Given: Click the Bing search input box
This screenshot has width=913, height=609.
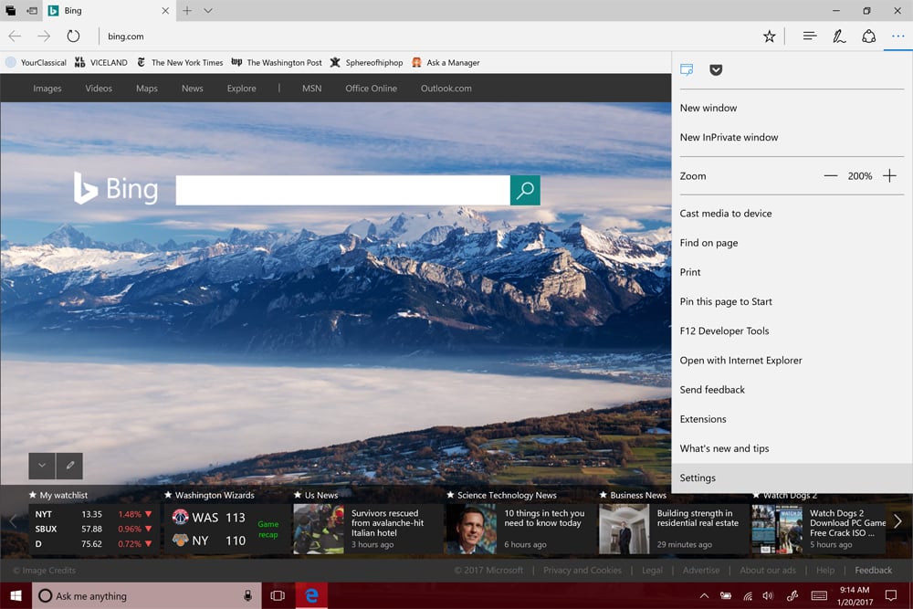Looking at the screenshot, I should pyautogui.click(x=343, y=191).
